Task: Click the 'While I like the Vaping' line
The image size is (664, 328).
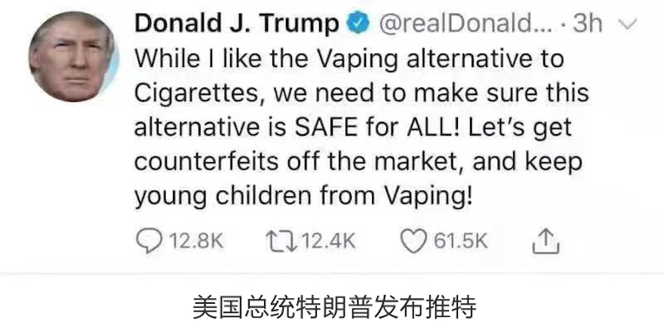Action: pos(266,59)
